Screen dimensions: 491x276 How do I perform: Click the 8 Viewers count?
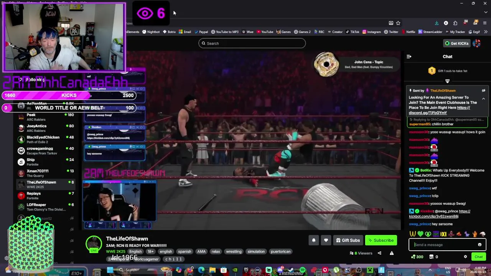point(361,253)
